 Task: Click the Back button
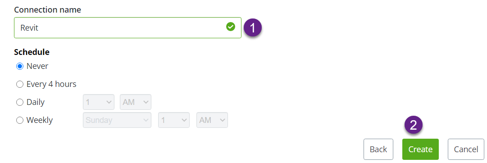(x=378, y=149)
